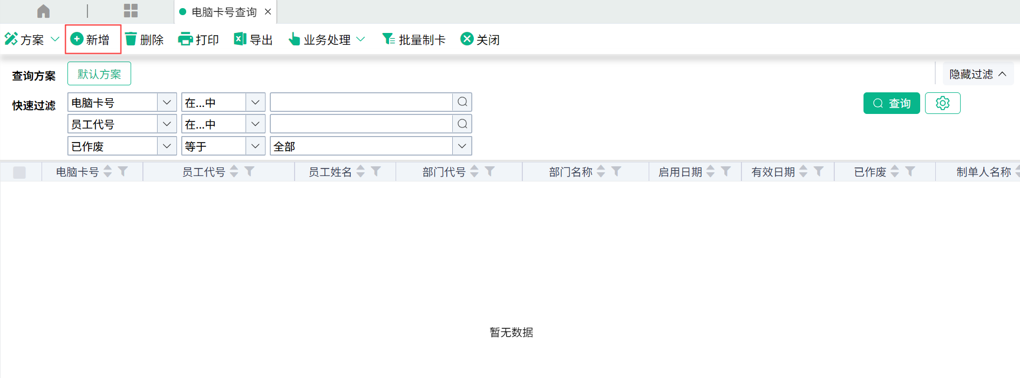Click the 删除 (Delete) trash icon
1020x378 pixels.
pos(131,39)
